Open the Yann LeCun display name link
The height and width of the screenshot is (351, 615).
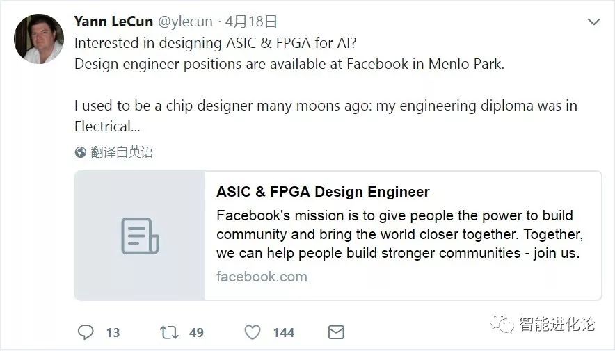coord(113,22)
